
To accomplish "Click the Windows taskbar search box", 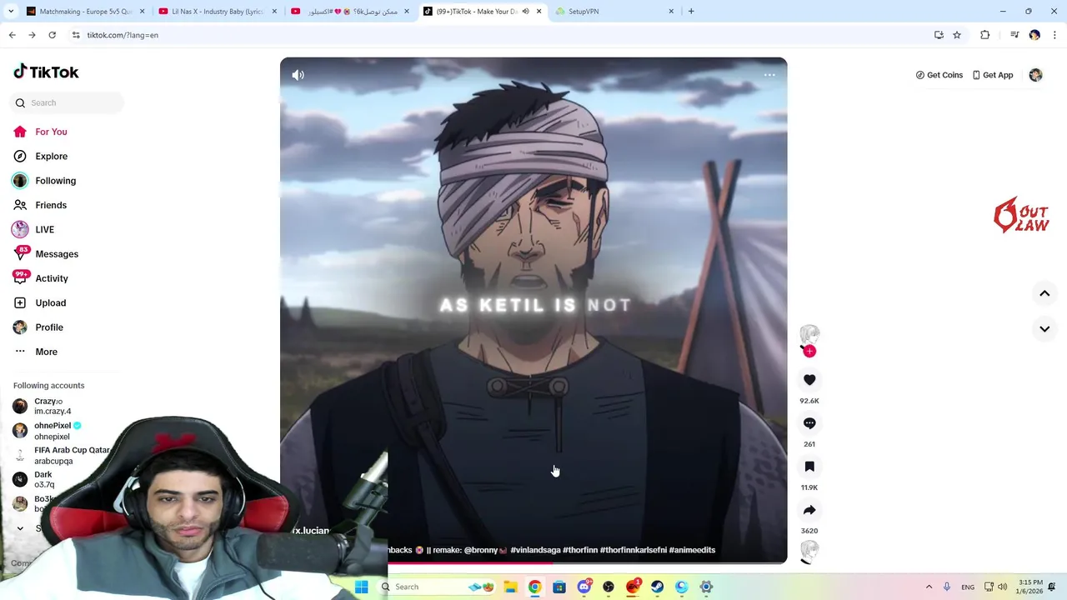I will coord(437,587).
